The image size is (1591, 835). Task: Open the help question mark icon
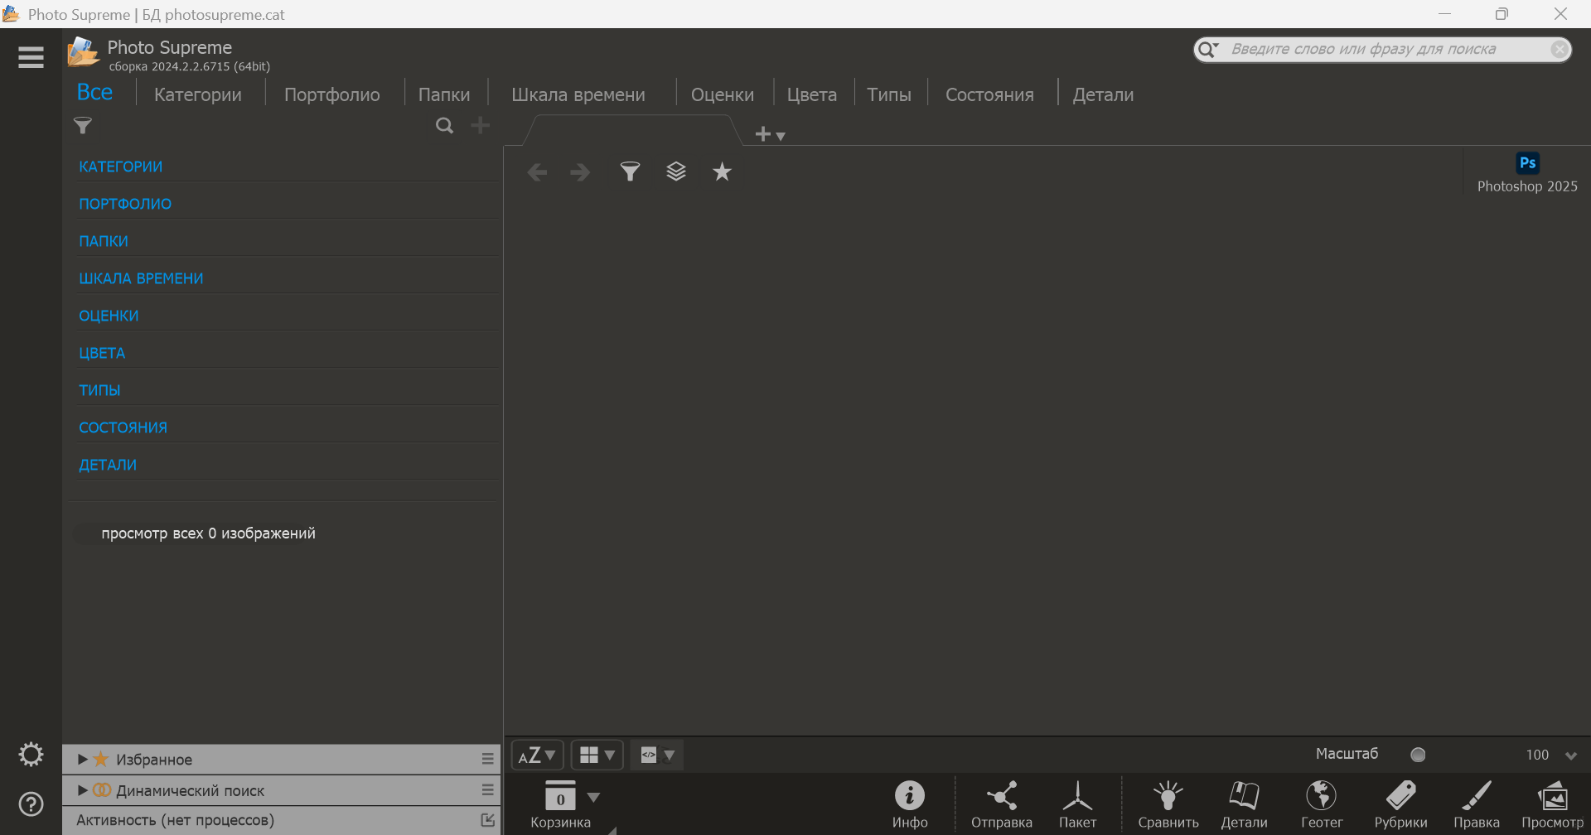[x=31, y=804]
